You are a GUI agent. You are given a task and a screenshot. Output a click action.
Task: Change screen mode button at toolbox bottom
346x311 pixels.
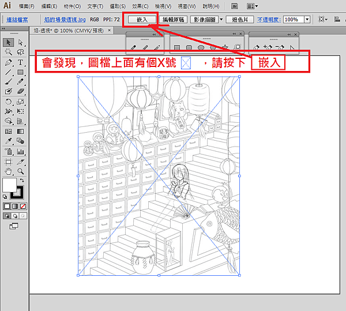(x=14, y=226)
